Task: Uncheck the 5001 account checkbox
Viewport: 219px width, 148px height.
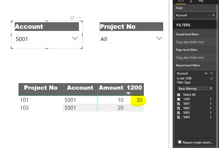Action: 179,104
